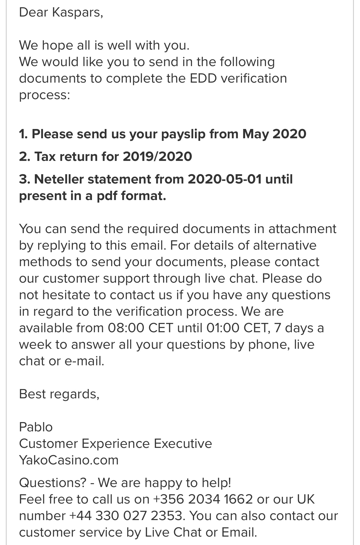The width and height of the screenshot is (360, 545).
Task: Click the 'Tax return for 2019/2020' item
Action: pyautogui.click(x=106, y=157)
